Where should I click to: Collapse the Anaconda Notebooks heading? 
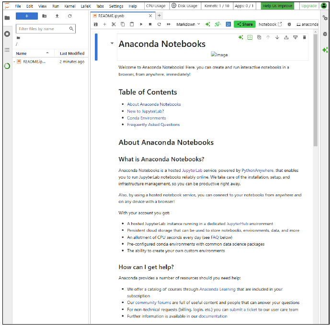click(112, 44)
